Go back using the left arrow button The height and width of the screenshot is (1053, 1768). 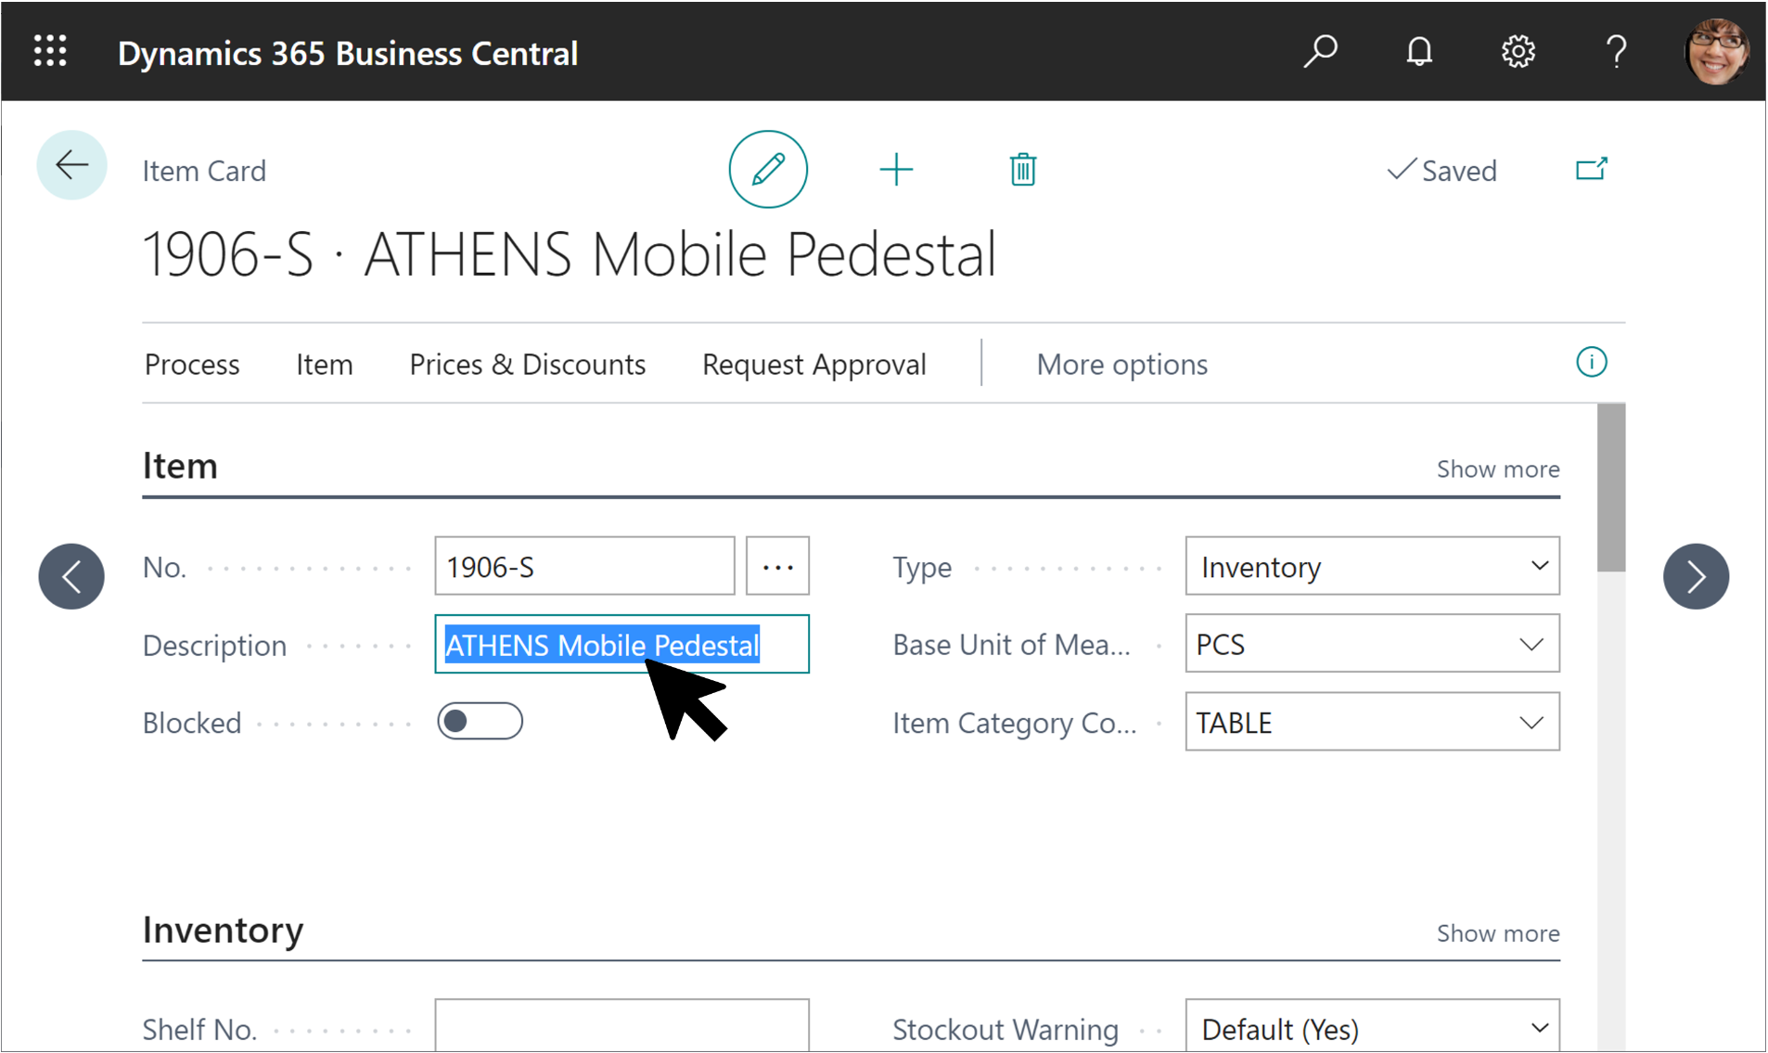(71, 165)
